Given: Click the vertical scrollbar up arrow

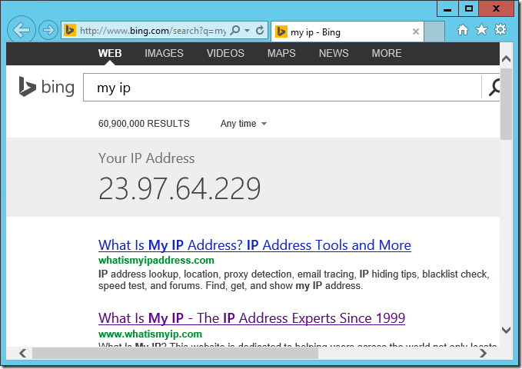Looking at the screenshot, I should pos(506,59).
